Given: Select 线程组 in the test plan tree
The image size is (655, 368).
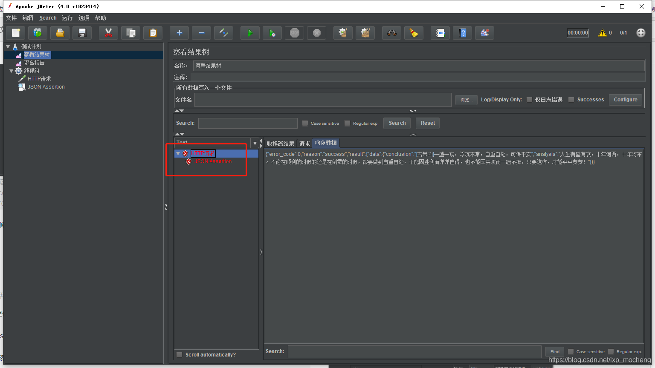Looking at the screenshot, I should [x=32, y=71].
